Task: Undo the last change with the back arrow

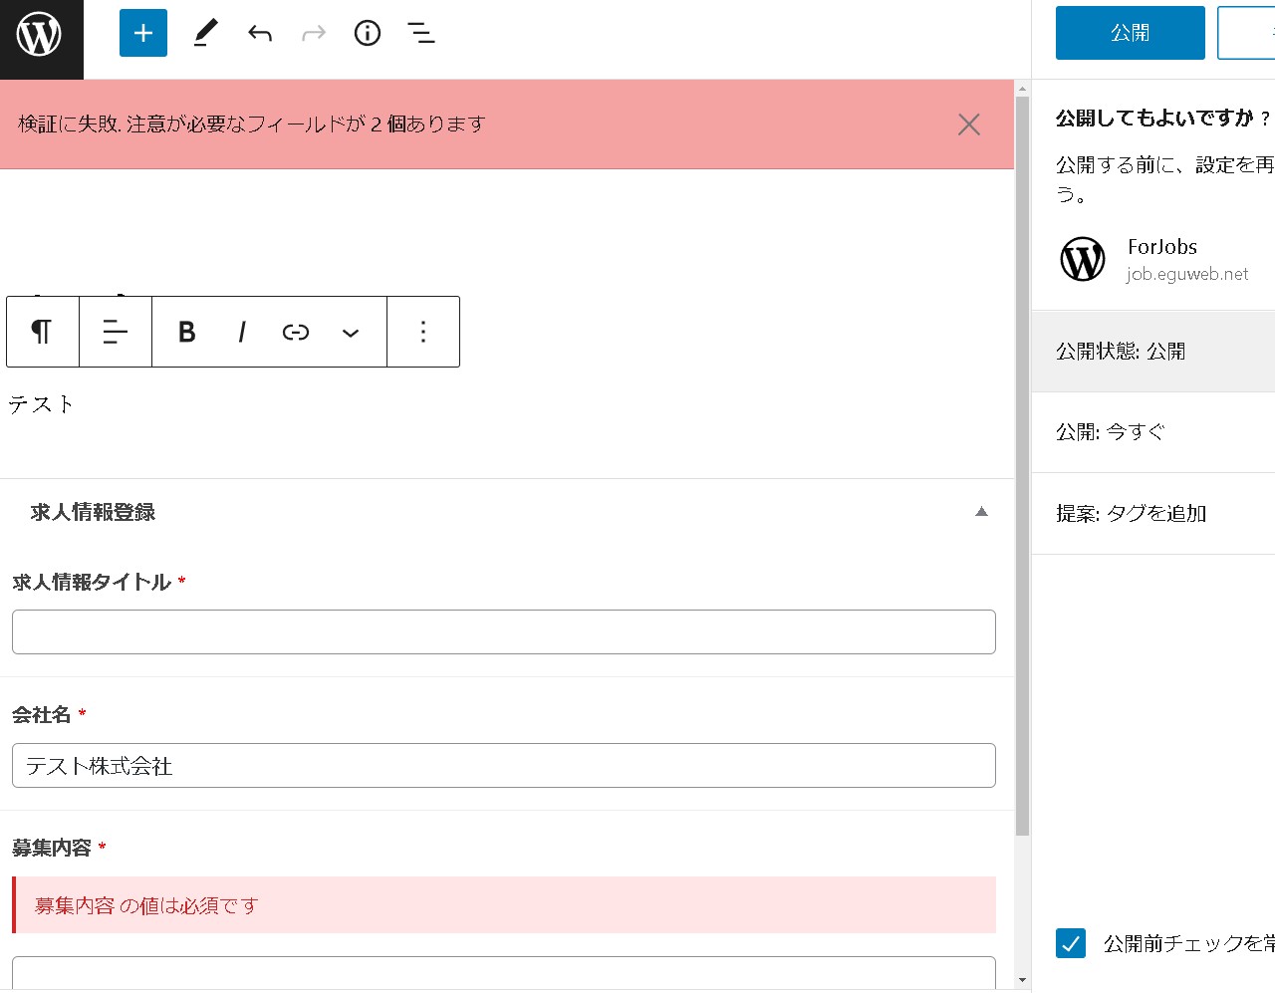Action: click(259, 32)
